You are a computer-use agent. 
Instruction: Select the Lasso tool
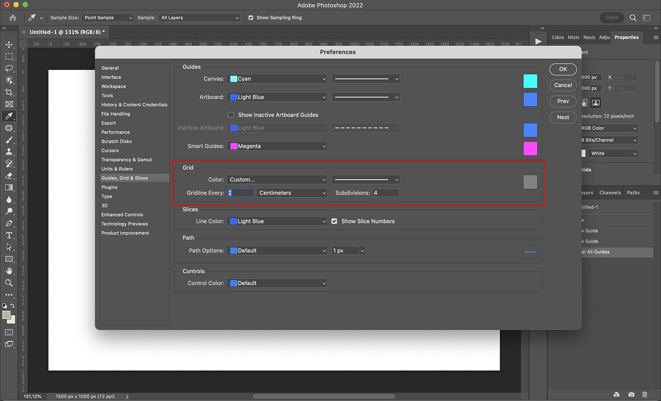[x=9, y=68]
